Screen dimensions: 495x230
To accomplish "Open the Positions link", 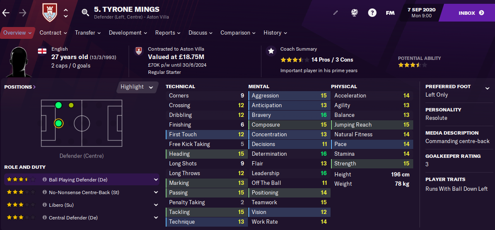I will tap(20, 87).
